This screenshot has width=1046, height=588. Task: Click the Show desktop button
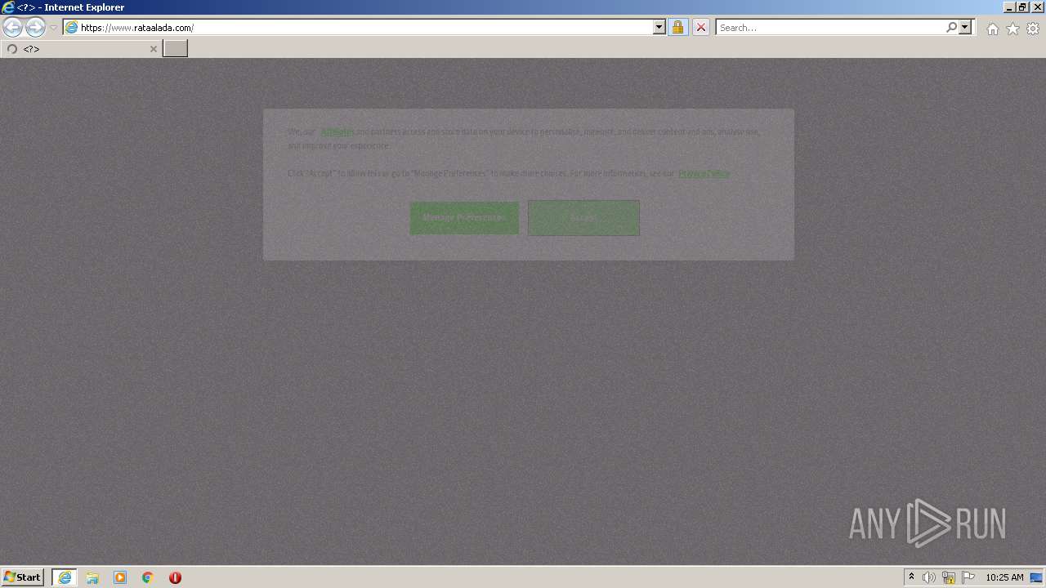point(1036,577)
